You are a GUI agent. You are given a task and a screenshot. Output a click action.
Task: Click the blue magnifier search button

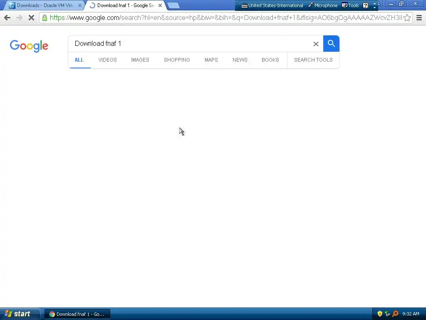click(x=331, y=43)
